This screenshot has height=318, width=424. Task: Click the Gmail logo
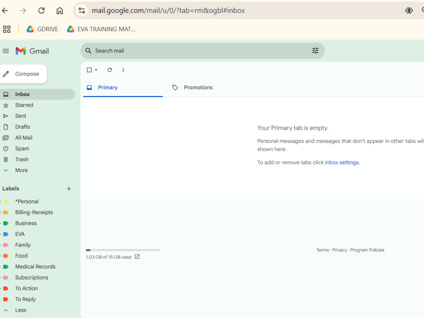click(32, 51)
